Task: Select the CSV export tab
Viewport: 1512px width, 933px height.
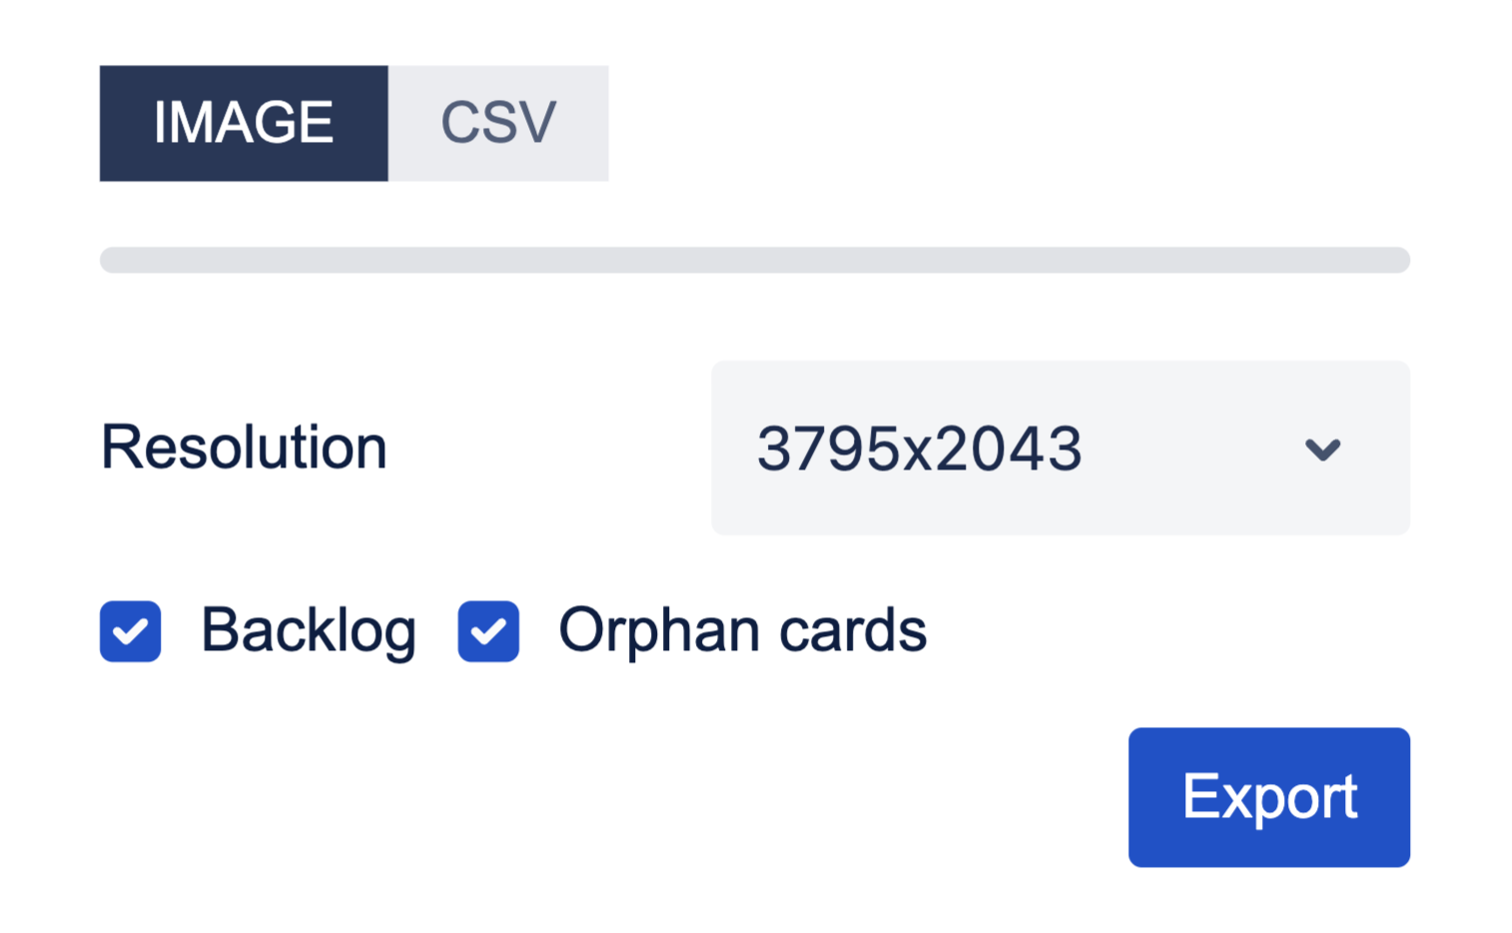Action: (x=498, y=123)
